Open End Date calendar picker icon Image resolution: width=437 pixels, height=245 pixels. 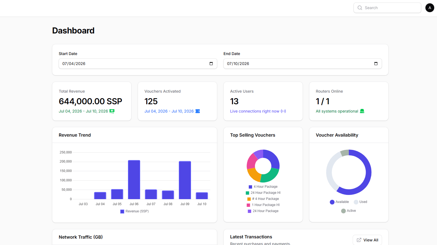point(376,64)
